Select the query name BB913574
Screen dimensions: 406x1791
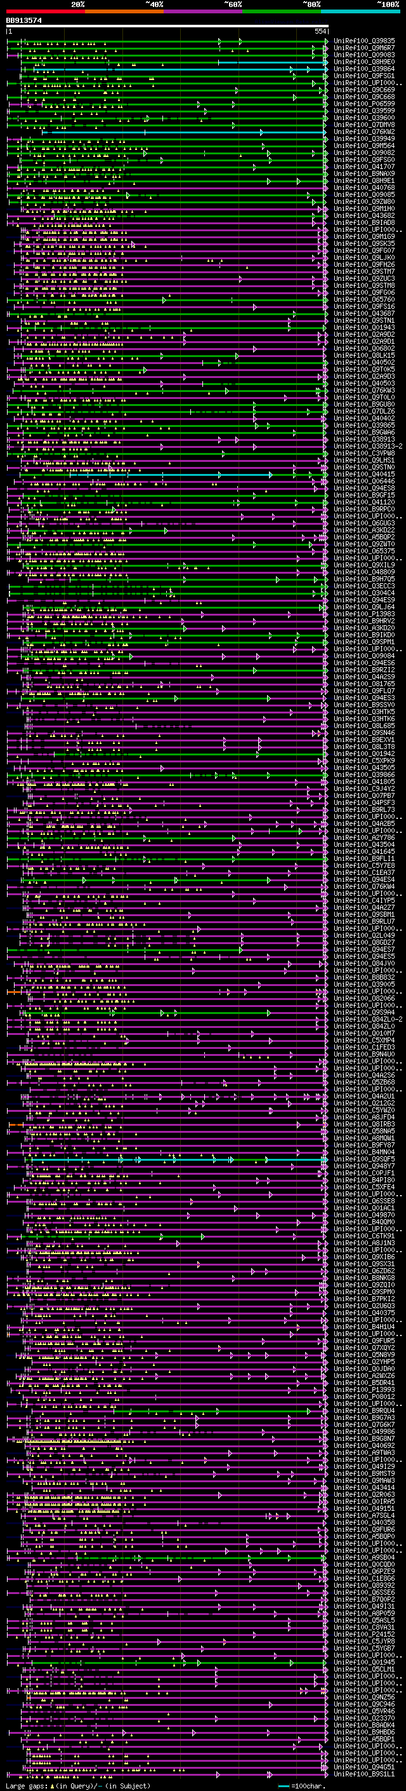tap(23, 20)
